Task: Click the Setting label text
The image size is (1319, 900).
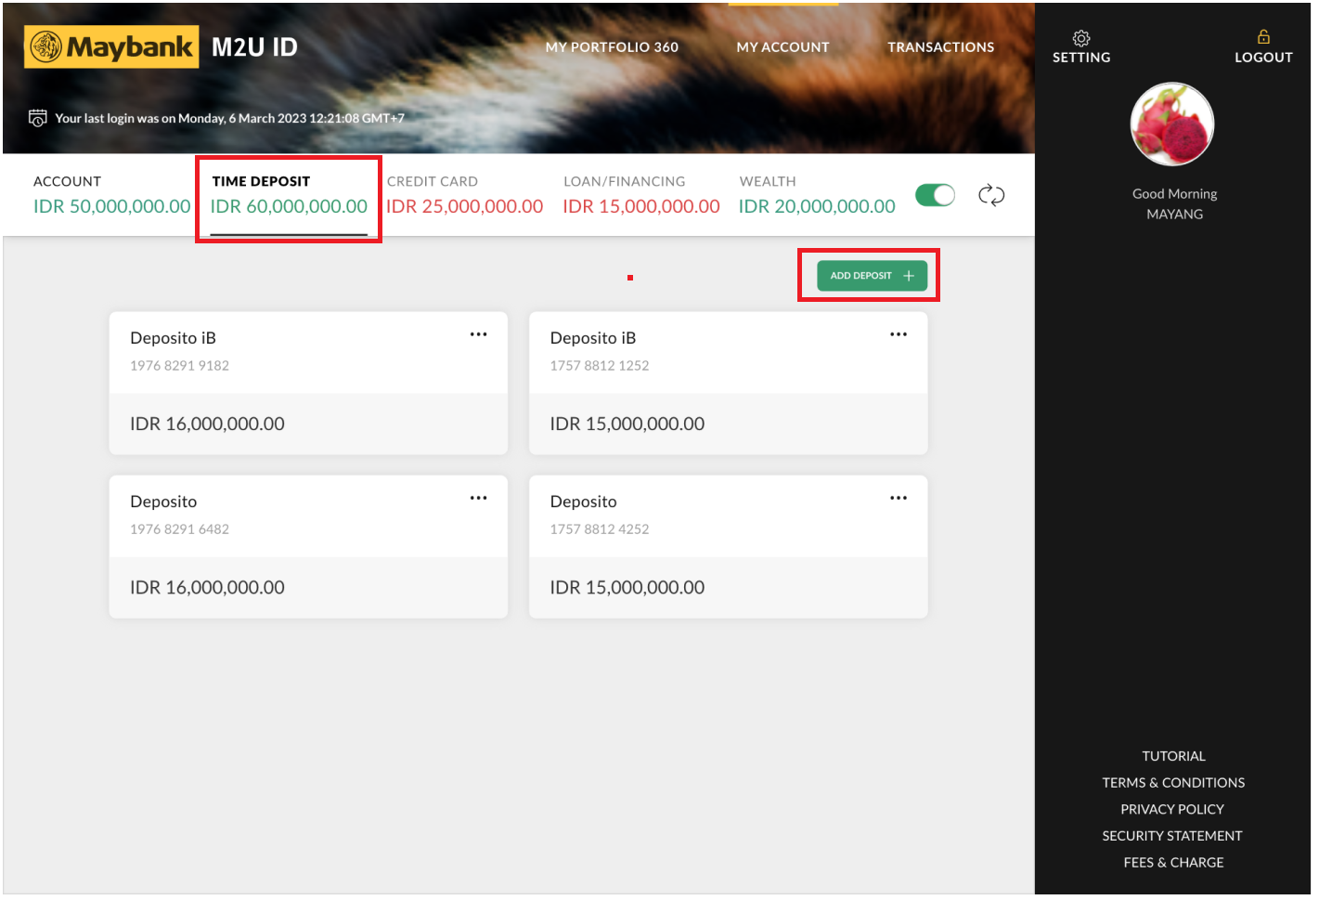Action: (1081, 58)
